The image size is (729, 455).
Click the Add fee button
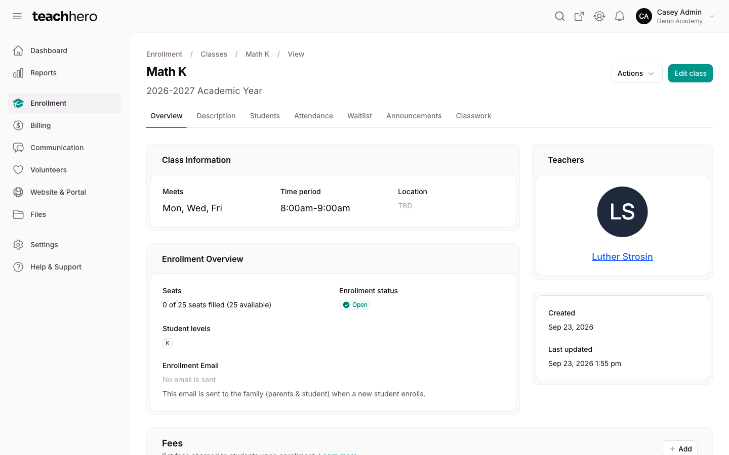[680, 448]
